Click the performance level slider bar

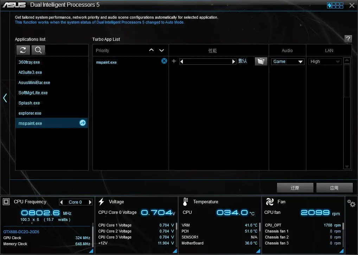(x=207, y=62)
